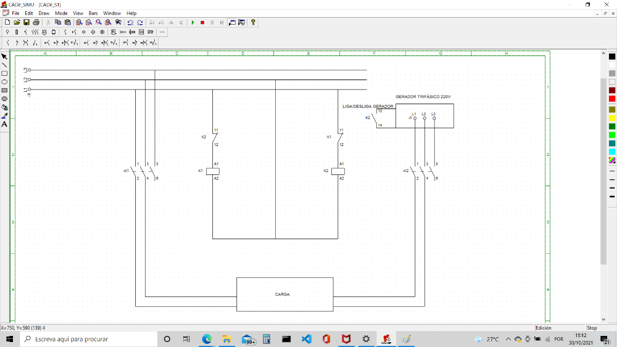Stop the simulation with red square
Viewport: 617px width, 347px height.
point(202,22)
